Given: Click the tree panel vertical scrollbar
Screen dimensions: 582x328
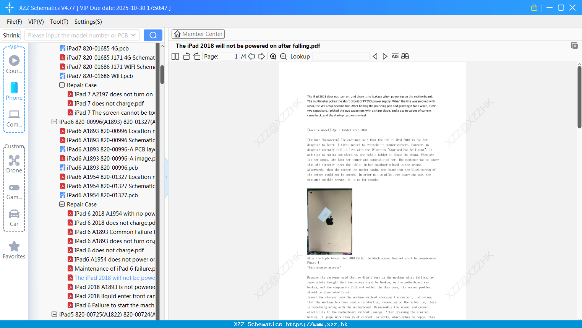Looking at the screenshot, I should coord(162,74).
